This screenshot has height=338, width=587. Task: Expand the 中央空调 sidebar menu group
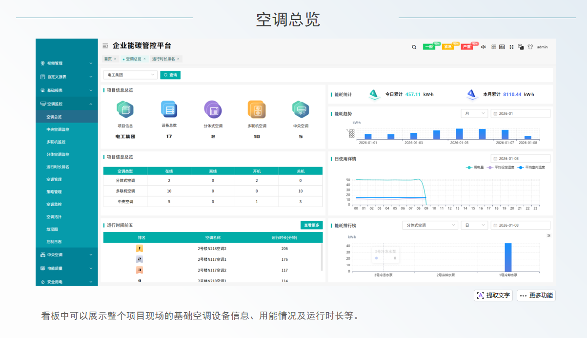point(66,254)
